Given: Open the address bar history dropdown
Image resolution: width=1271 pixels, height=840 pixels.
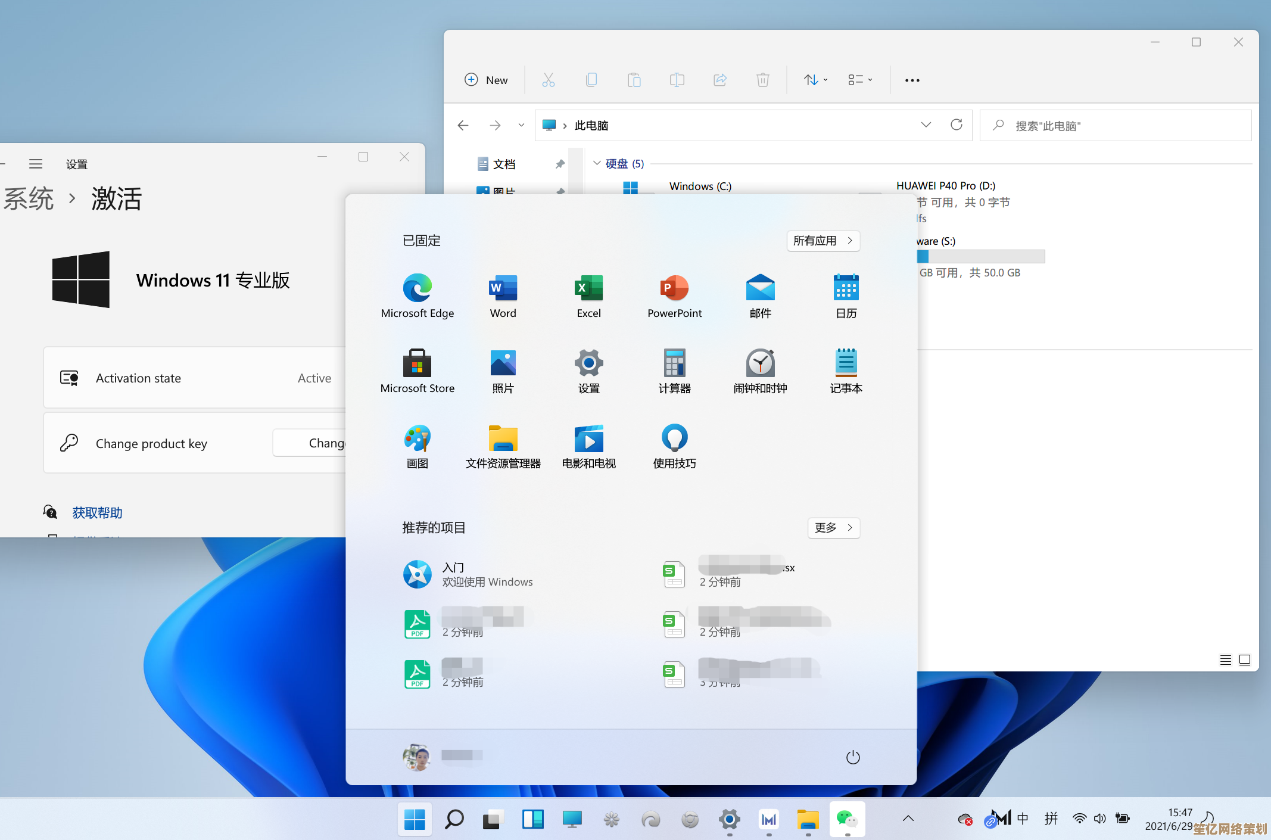Looking at the screenshot, I should point(926,125).
